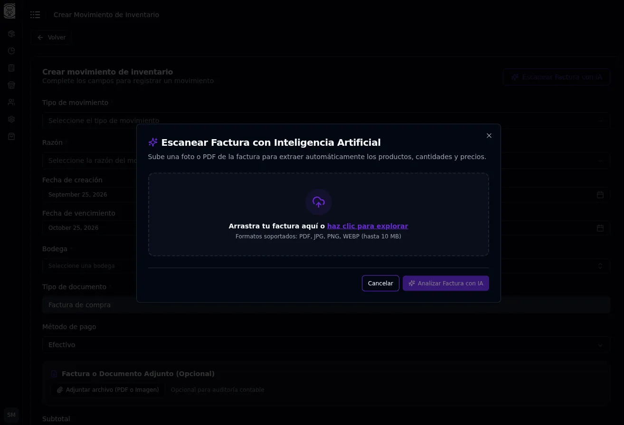624x425 pixels.
Task: Open calendar icon for Fecha de vencimiento
Action: coord(600,228)
